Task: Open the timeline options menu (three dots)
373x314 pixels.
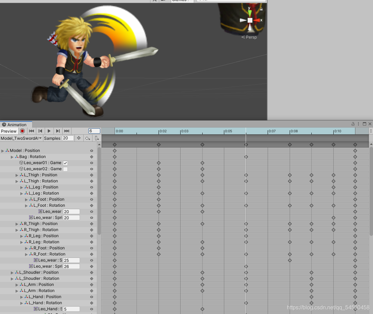Action: (x=371, y=131)
